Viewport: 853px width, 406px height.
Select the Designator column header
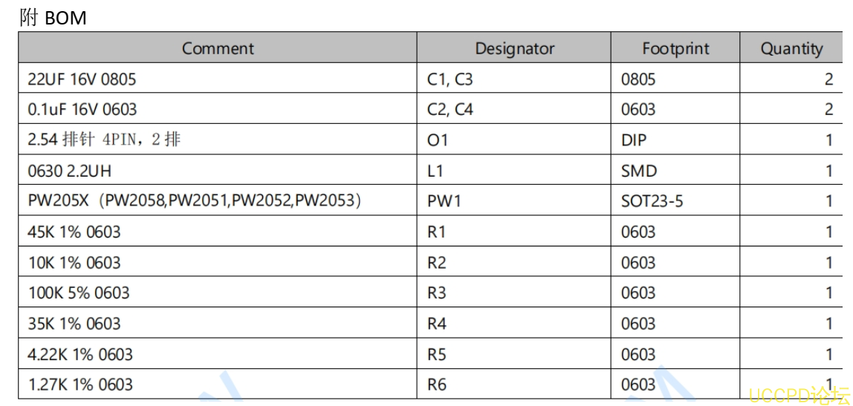tap(514, 49)
